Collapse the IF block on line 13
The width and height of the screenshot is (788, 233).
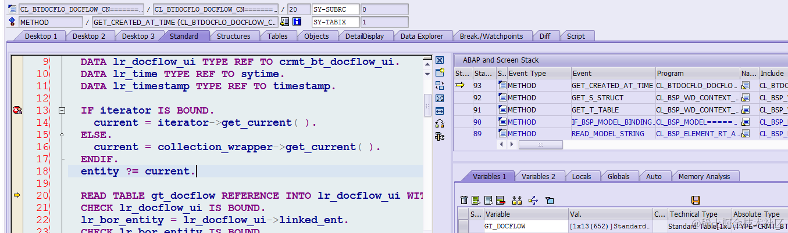62,110
